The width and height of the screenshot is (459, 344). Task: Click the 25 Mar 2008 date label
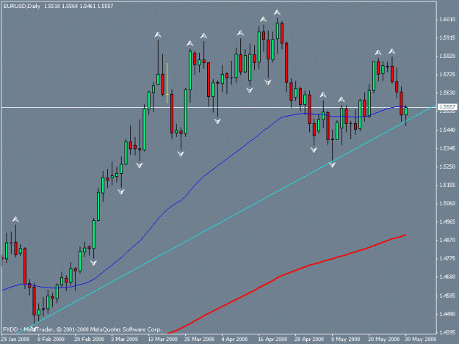[x=199, y=339]
